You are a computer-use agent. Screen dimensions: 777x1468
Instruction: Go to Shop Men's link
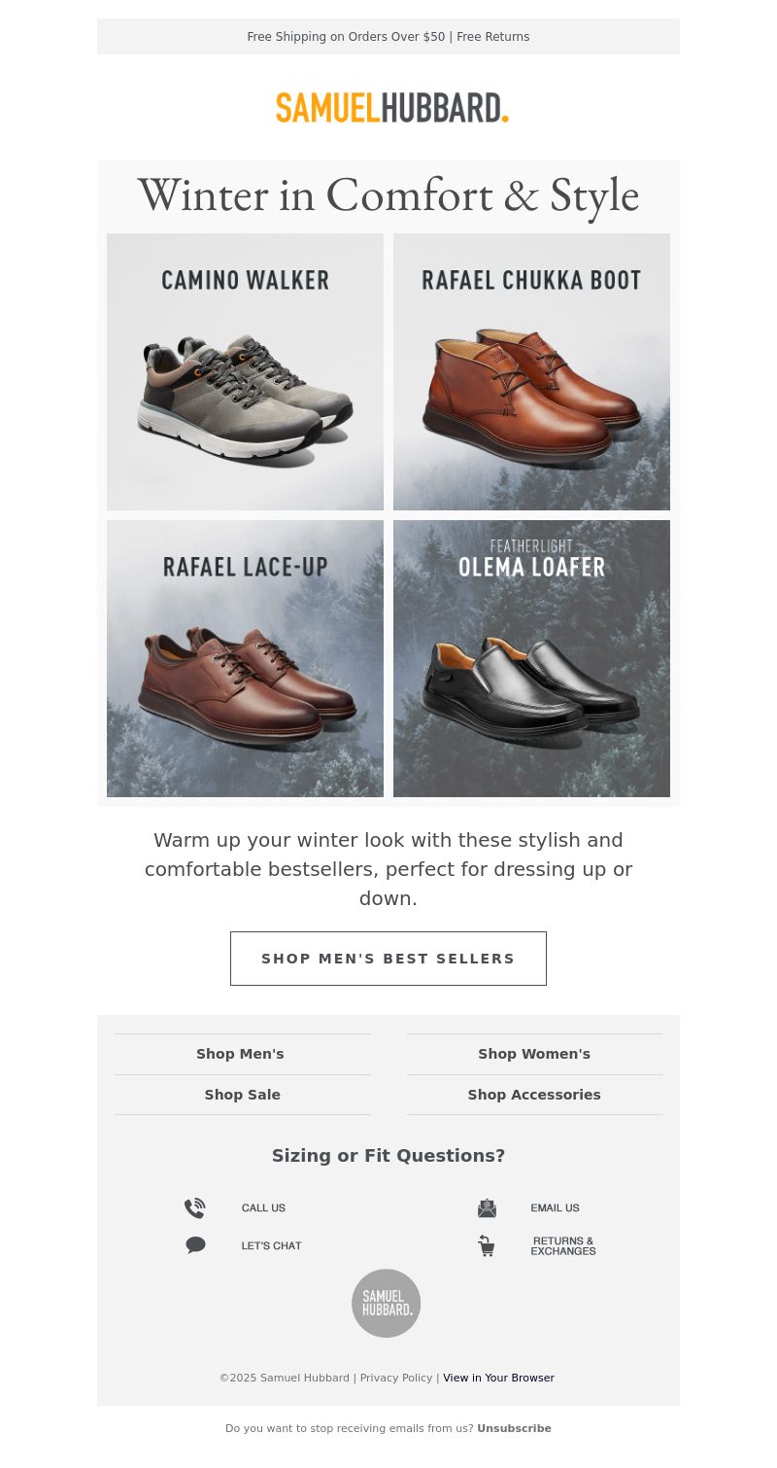[240, 1054]
